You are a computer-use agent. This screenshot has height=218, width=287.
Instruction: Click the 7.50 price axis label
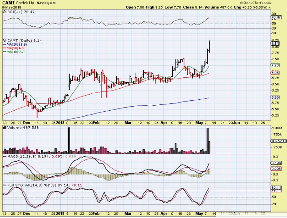click(275, 59)
